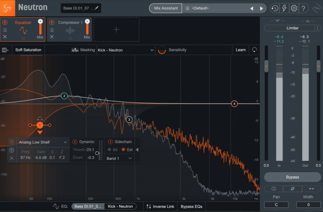Viewport: 323px width, 212px height.
Task: Click the solo S icon for band 1
Action: 12,150
